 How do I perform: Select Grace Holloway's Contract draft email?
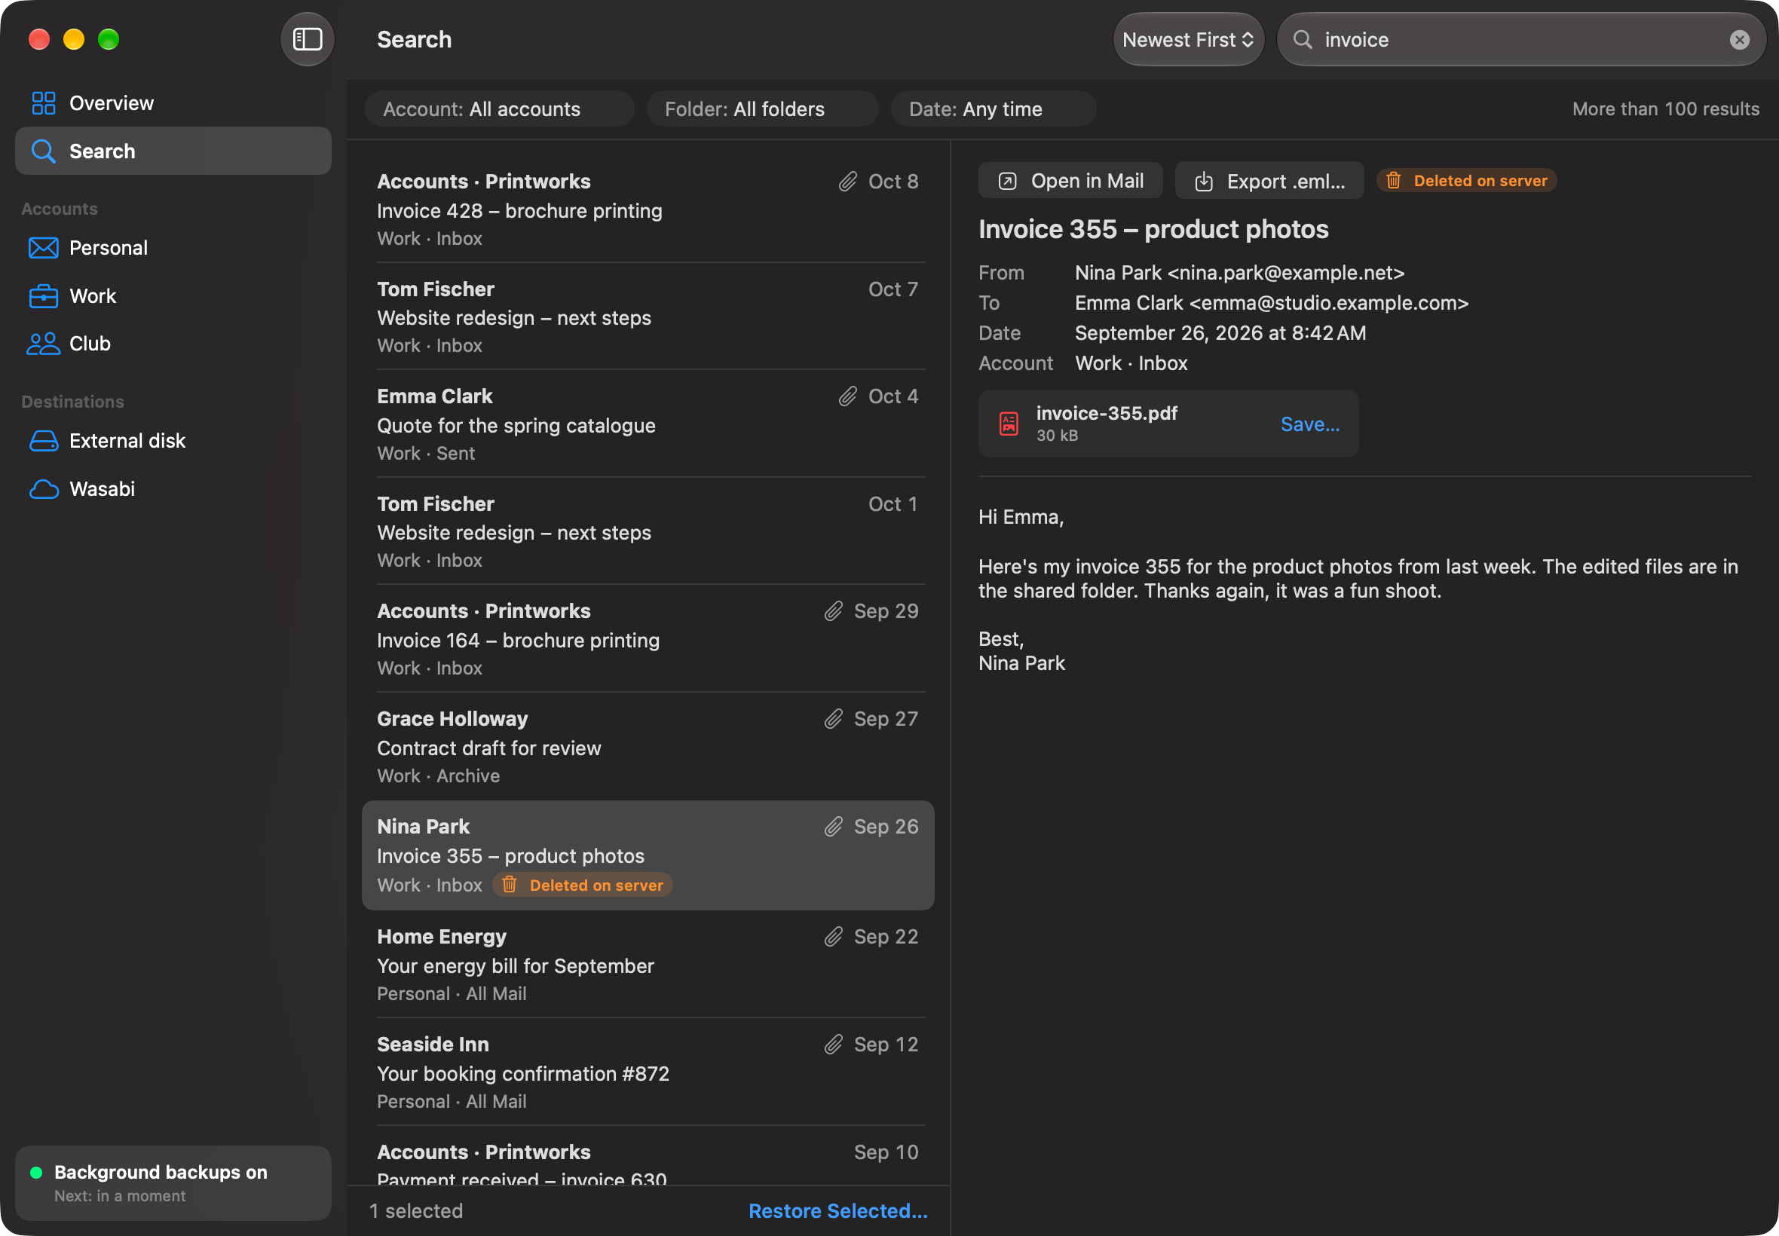[648, 747]
